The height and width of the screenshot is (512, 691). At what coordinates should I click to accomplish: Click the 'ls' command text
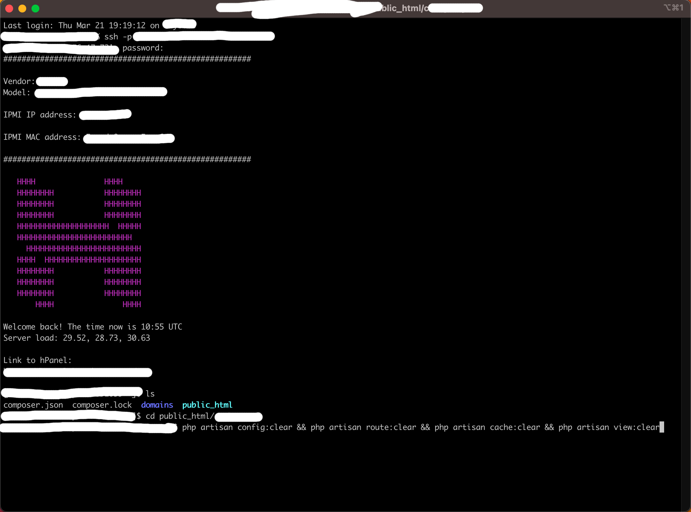click(x=150, y=394)
